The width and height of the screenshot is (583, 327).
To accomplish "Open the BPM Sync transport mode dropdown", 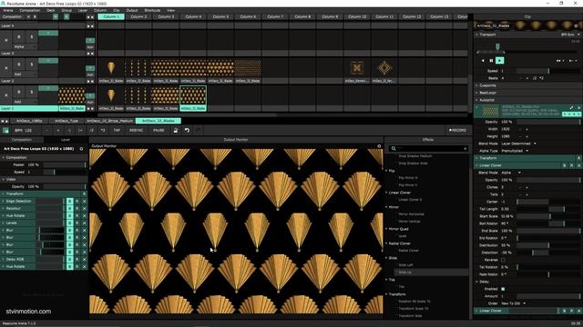I will 570,35.
